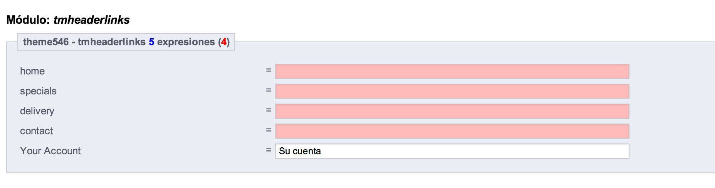Click the "contact" expression label
This screenshot has width=715, height=188.
coord(36,131)
